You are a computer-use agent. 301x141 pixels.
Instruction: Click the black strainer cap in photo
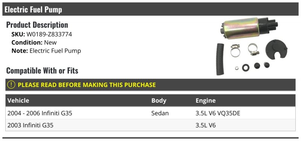tap(276, 49)
